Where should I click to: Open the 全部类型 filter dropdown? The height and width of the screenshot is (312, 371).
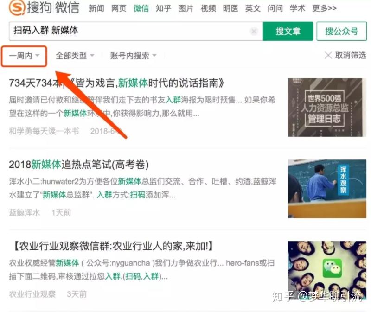(75, 56)
